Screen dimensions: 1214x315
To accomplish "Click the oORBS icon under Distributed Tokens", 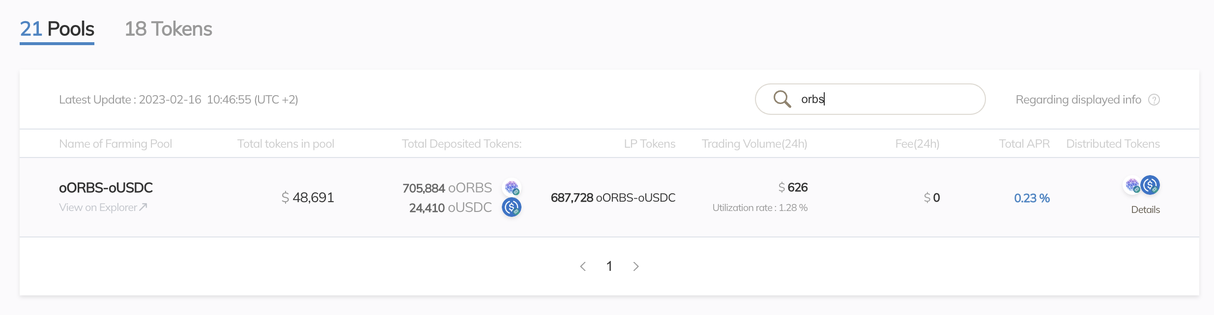I will pos(1132,185).
